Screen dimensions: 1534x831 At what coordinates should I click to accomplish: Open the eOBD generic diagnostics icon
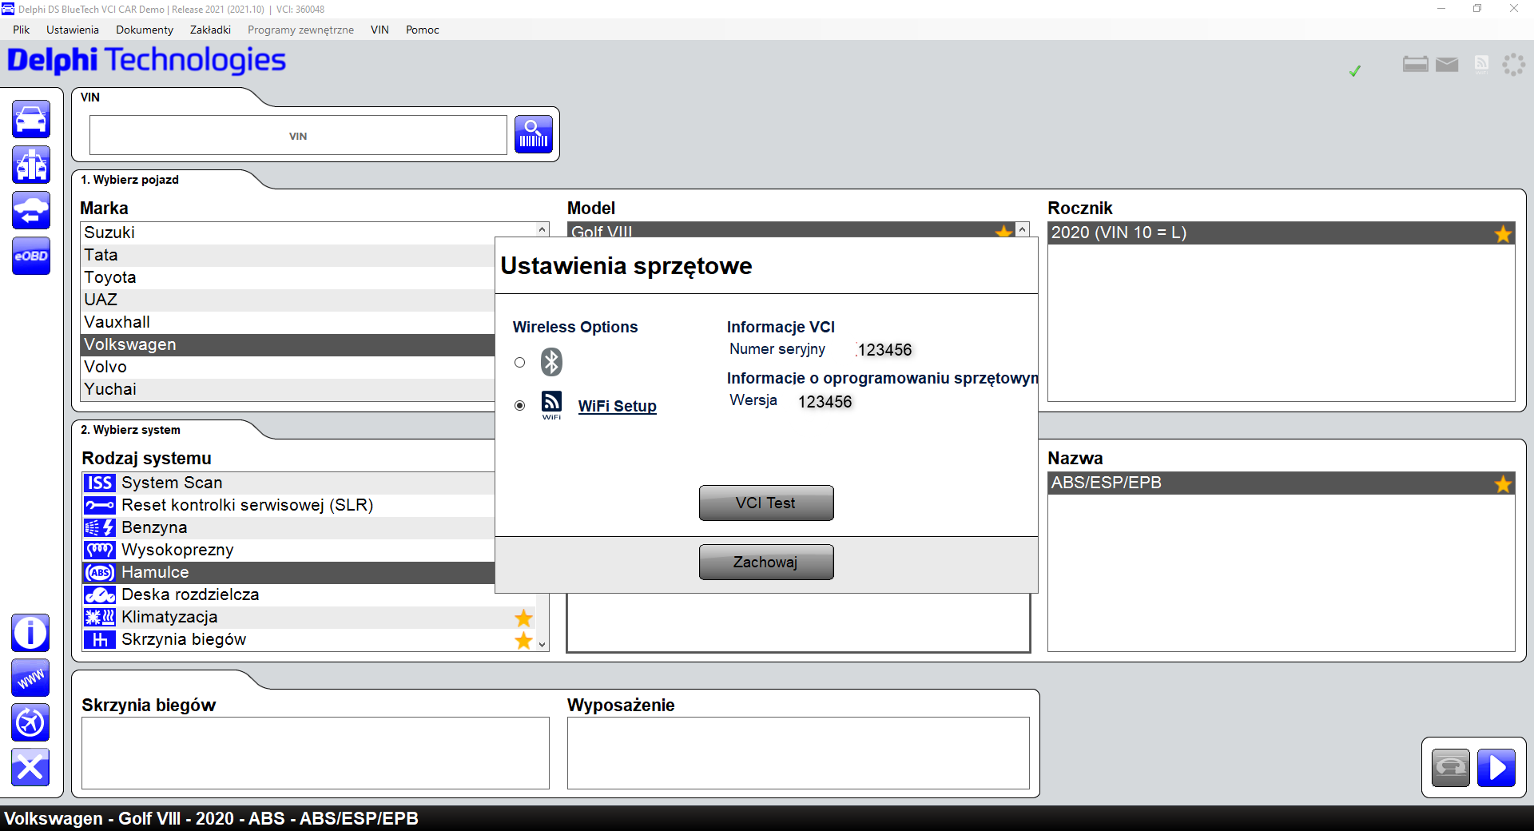coord(31,256)
